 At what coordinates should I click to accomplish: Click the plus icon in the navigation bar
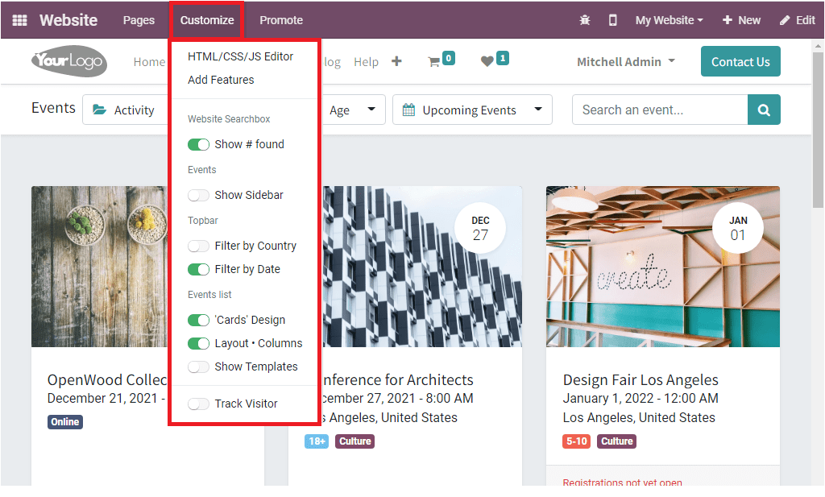coord(396,60)
